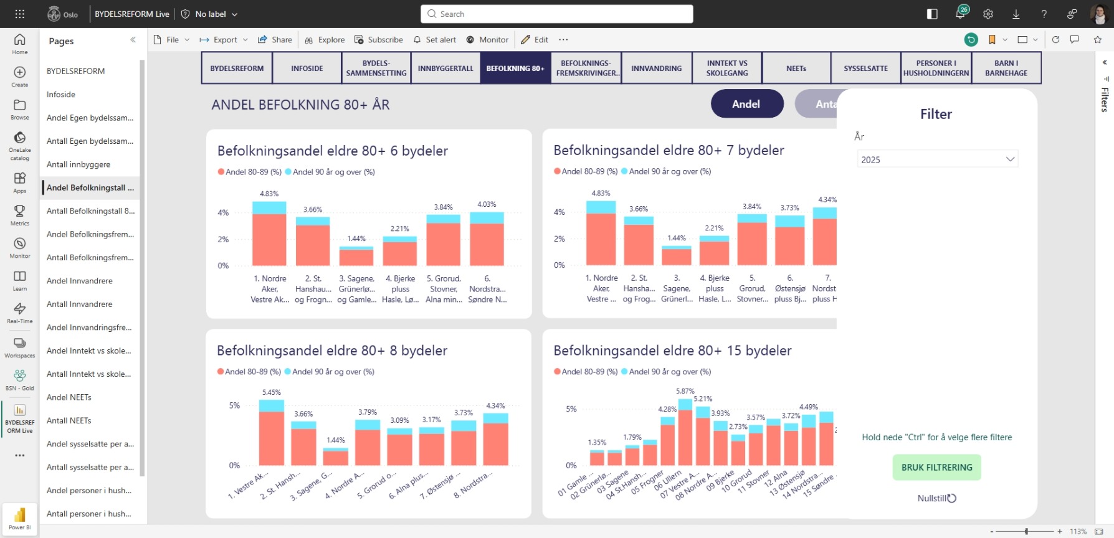Open the Create pane icon

pyautogui.click(x=20, y=77)
